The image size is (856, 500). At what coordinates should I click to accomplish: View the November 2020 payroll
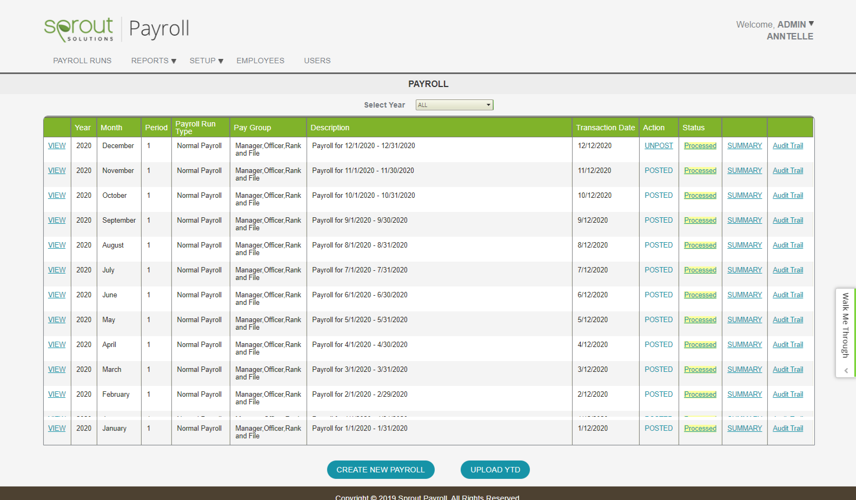57,170
